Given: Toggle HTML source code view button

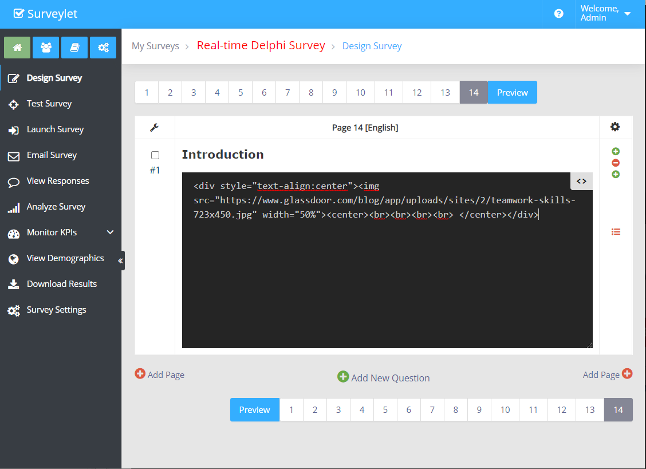Looking at the screenshot, I should pos(581,181).
